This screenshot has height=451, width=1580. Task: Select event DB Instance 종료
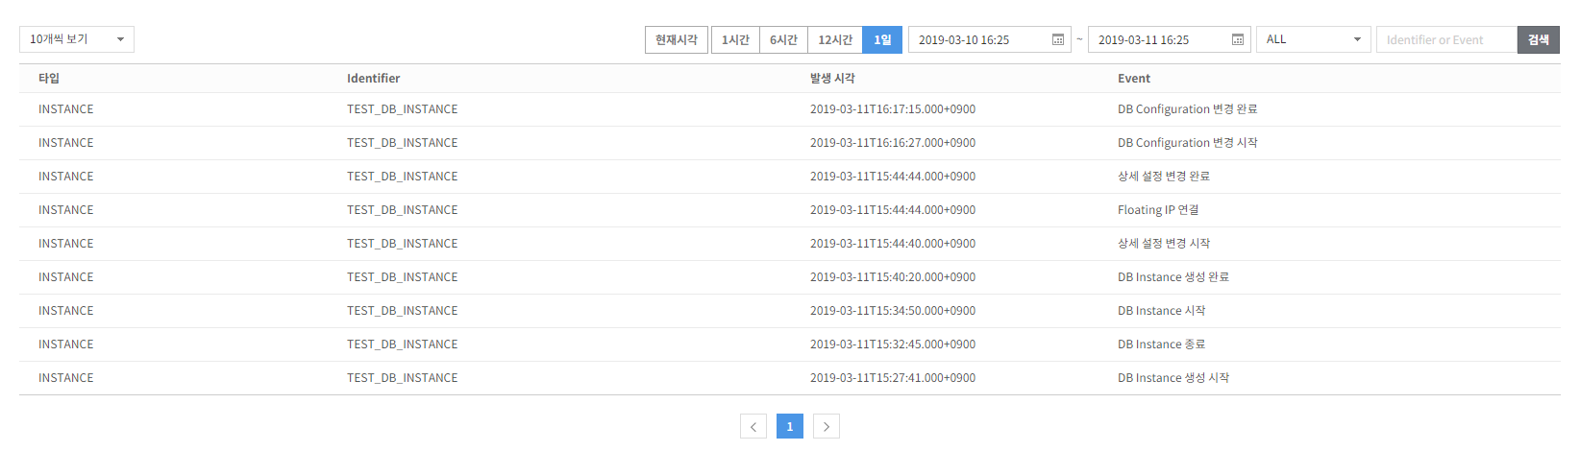point(1161,344)
